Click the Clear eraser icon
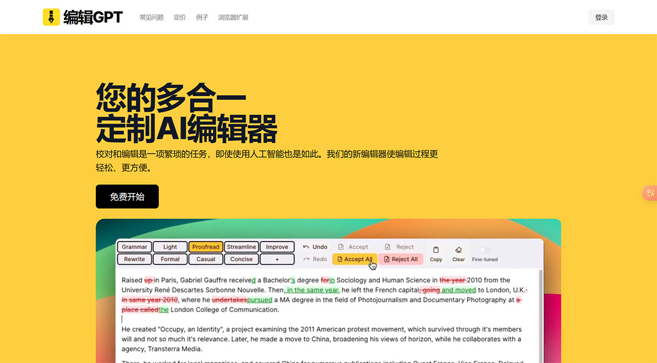The height and width of the screenshot is (363, 657). pyautogui.click(x=458, y=249)
